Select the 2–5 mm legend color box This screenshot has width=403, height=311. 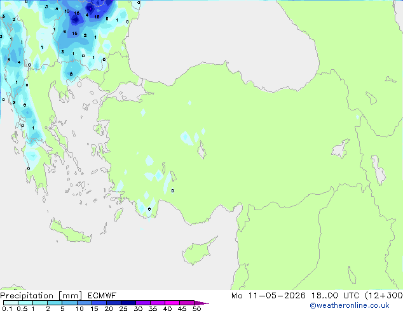click(55, 303)
